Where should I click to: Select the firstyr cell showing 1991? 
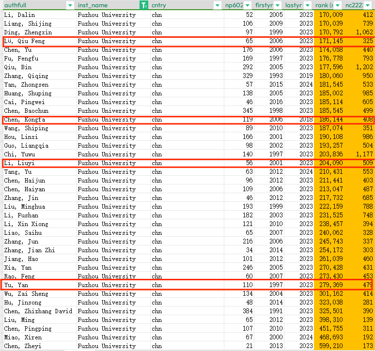pos(276,311)
